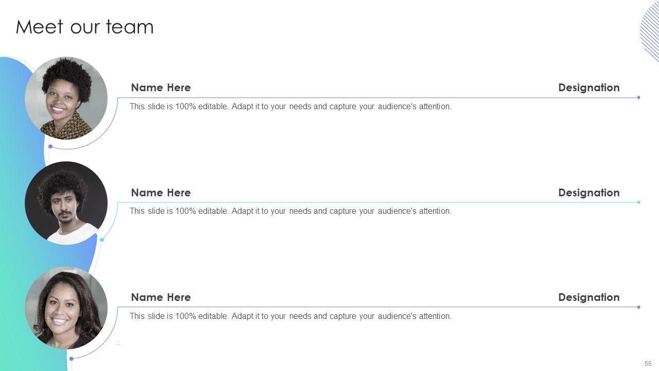Select the third "Designation" label
Viewport: 659px width, 371px height.
pyautogui.click(x=588, y=297)
